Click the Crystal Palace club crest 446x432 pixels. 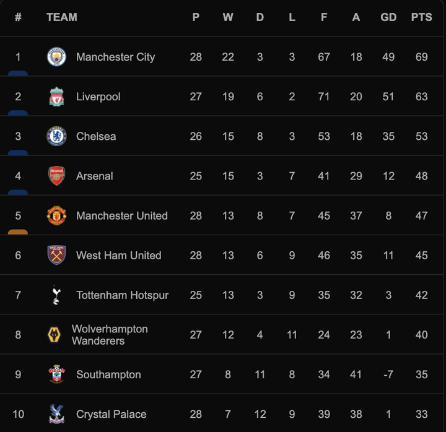pos(56,414)
